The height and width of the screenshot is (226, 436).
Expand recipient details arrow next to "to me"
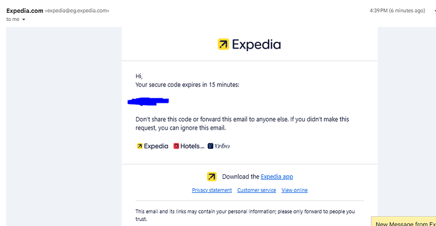(x=24, y=19)
